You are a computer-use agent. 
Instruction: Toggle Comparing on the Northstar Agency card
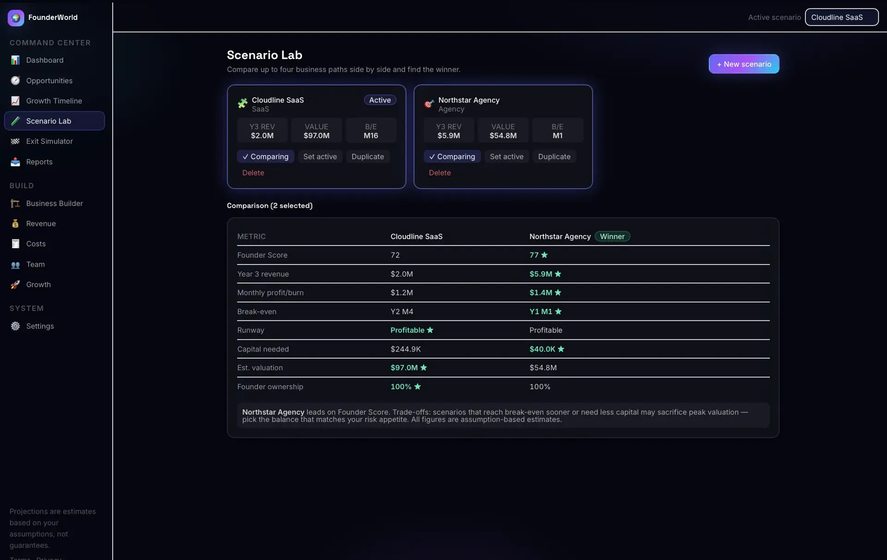click(452, 157)
